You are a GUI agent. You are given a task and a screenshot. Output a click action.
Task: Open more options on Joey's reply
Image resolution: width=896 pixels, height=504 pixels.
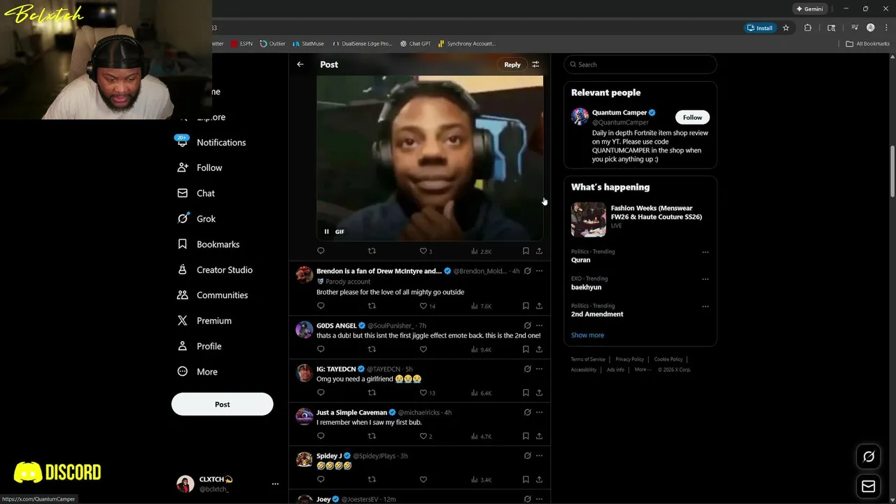click(539, 499)
